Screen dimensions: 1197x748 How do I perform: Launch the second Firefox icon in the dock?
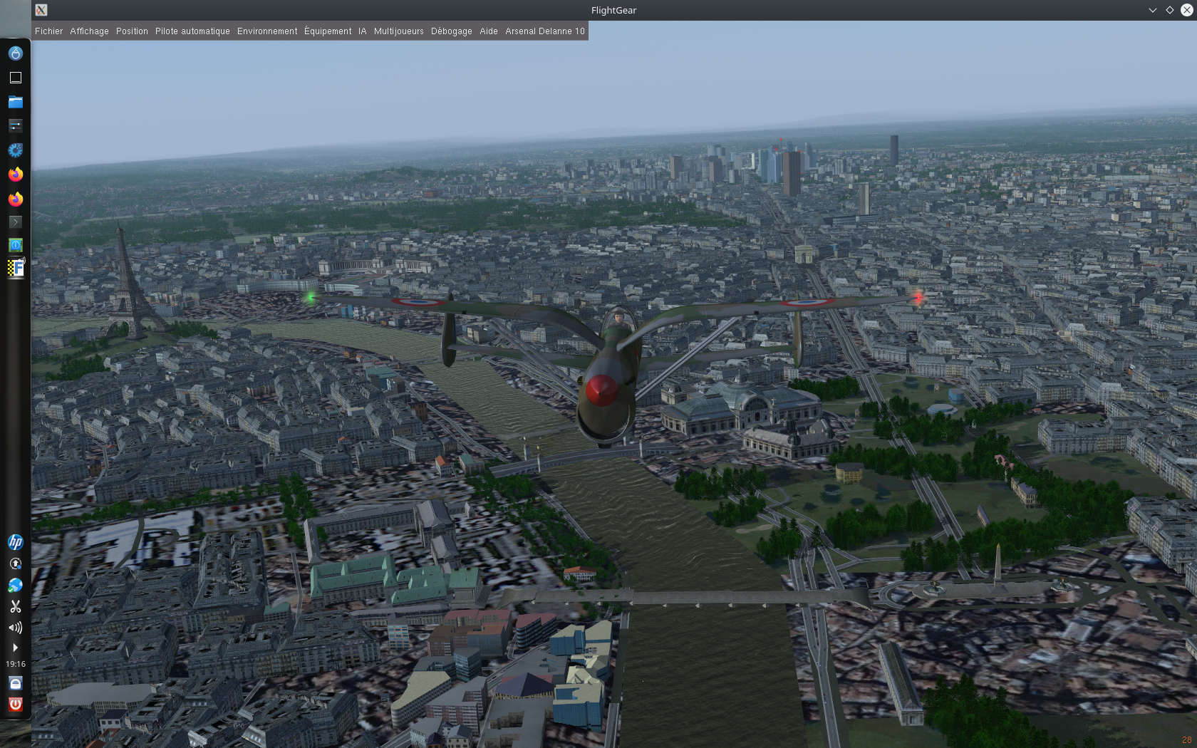(x=15, y=199)
